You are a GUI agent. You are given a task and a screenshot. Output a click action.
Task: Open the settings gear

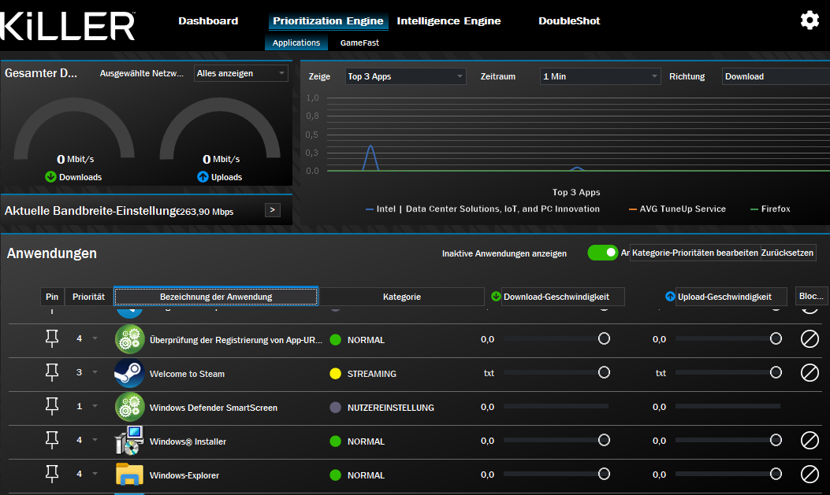[x=810, y=20]
